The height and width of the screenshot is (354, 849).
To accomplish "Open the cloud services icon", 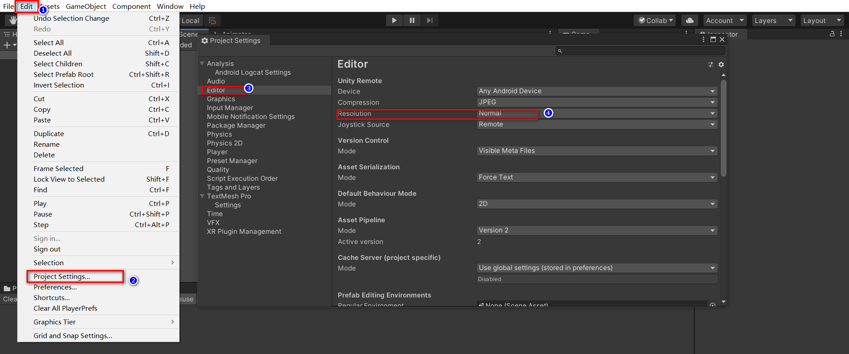I will [690, 20].
